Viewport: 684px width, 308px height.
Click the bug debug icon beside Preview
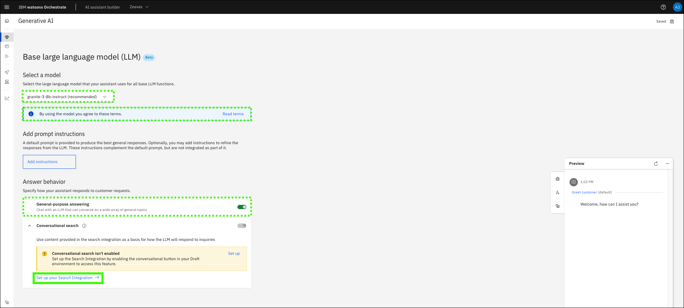pyautogui.click(x=557, y=179)
